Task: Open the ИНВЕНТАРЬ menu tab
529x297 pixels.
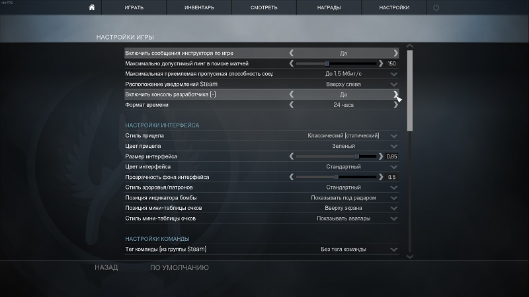Action: tap(199, 7)
